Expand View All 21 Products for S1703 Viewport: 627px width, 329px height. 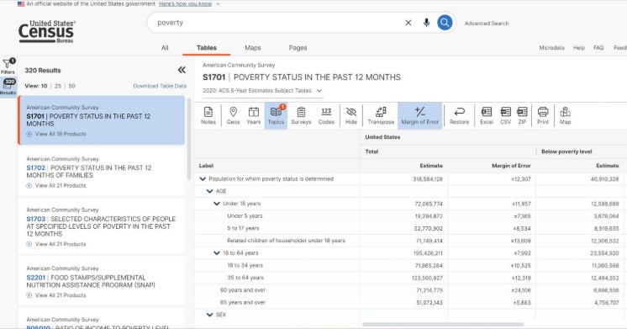pos(56,244)
